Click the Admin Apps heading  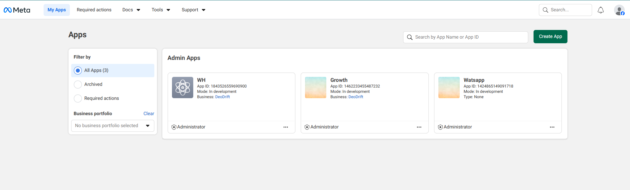tap(184, 58)
